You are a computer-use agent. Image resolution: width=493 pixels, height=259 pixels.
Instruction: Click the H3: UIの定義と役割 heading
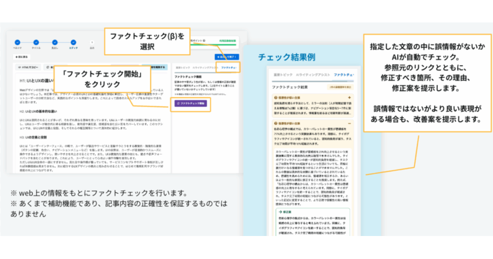33,137
